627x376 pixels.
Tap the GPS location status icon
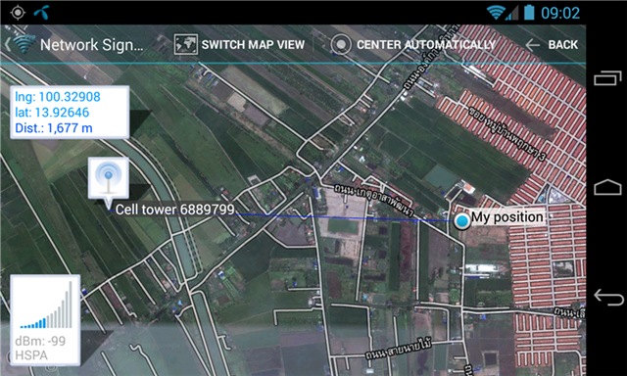tap(18, 13)
